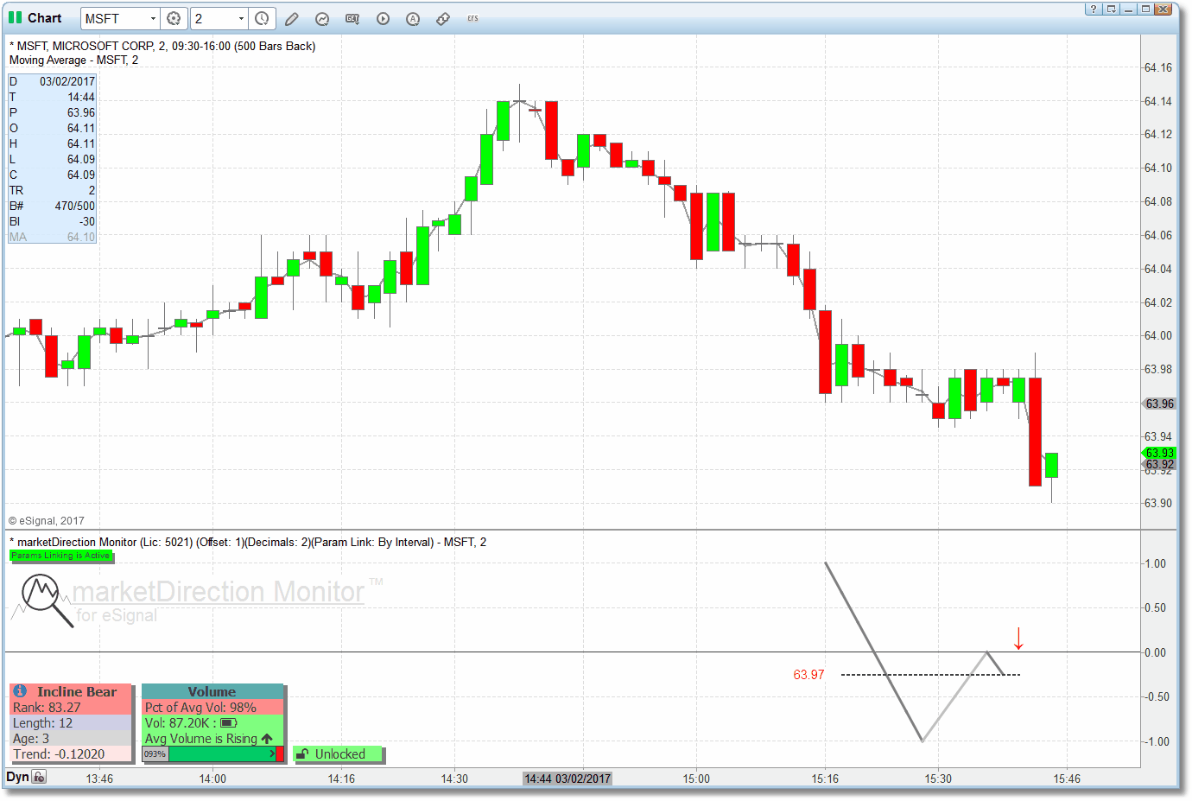The image size is (1192, 801).
Task: Click the 64.16 price axis label
Action: coord(1158,67)
